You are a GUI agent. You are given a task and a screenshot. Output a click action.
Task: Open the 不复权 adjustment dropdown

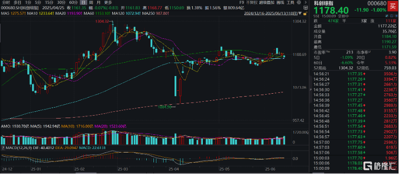click(x=252, y=2)
